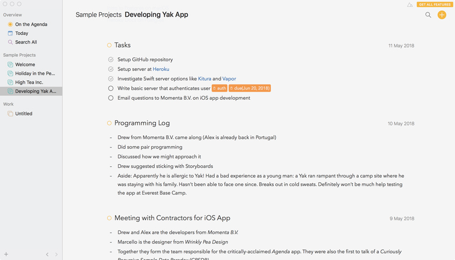The width and height of the screenshot is (455, 260).
Task: Select the High Tea Inc. project
Action: [29, 82]
